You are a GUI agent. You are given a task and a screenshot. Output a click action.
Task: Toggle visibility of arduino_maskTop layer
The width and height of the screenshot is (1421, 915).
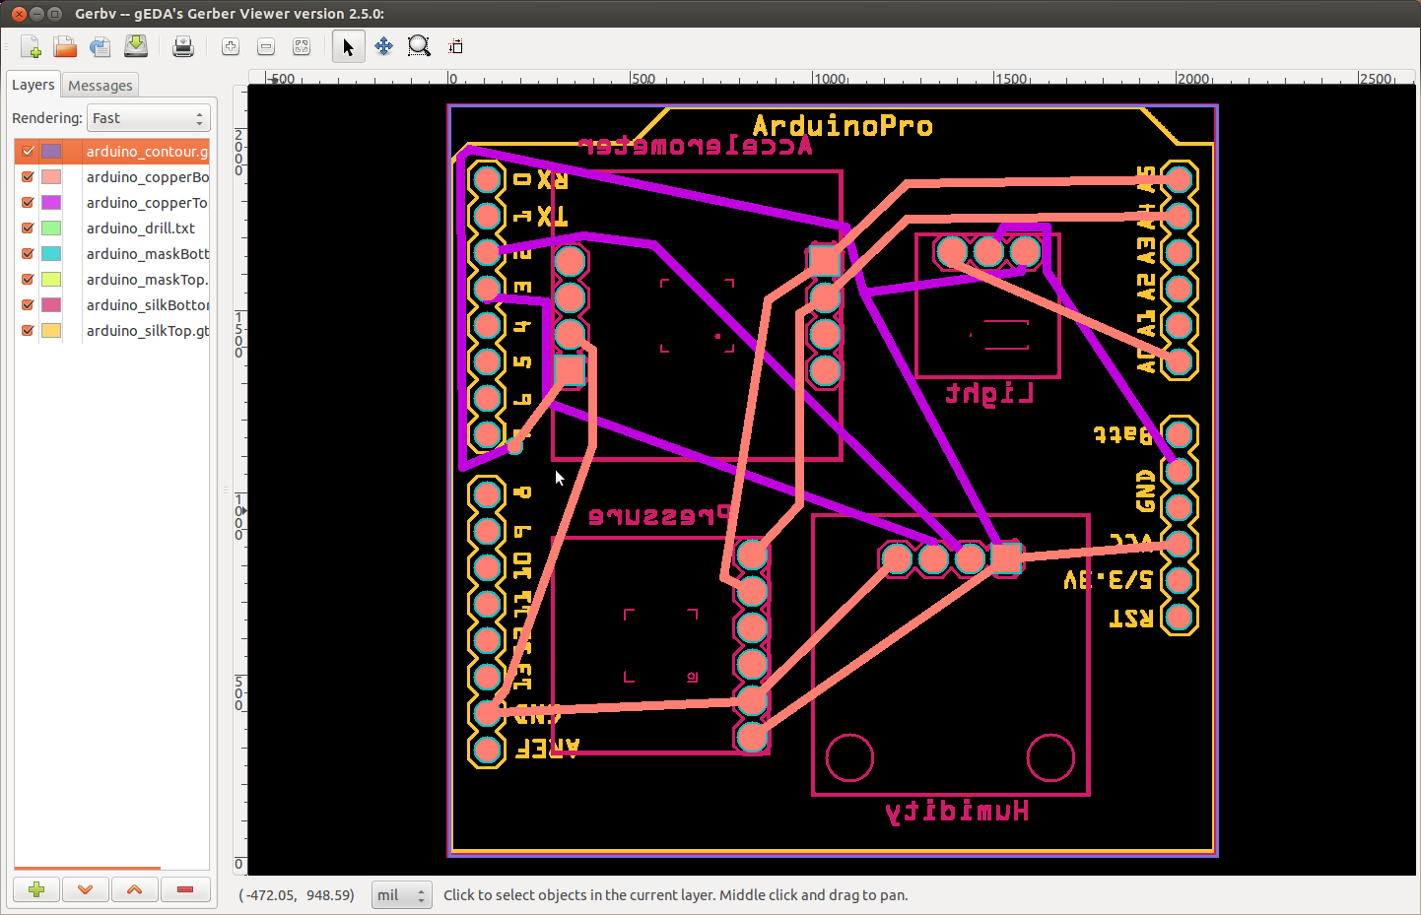pyautogui.click(x=28, y=280)
